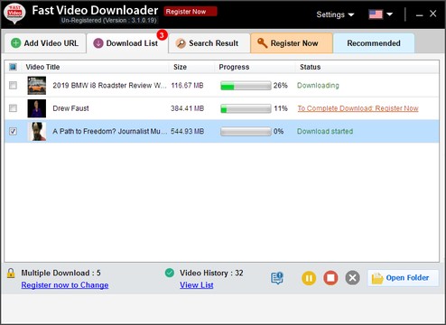Click the Downloading status text
This screenshot has height=325, width=446.
tap(318, 86)
